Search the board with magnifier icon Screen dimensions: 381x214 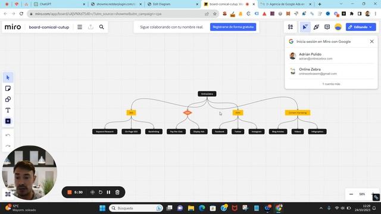[x=102, y=27]
